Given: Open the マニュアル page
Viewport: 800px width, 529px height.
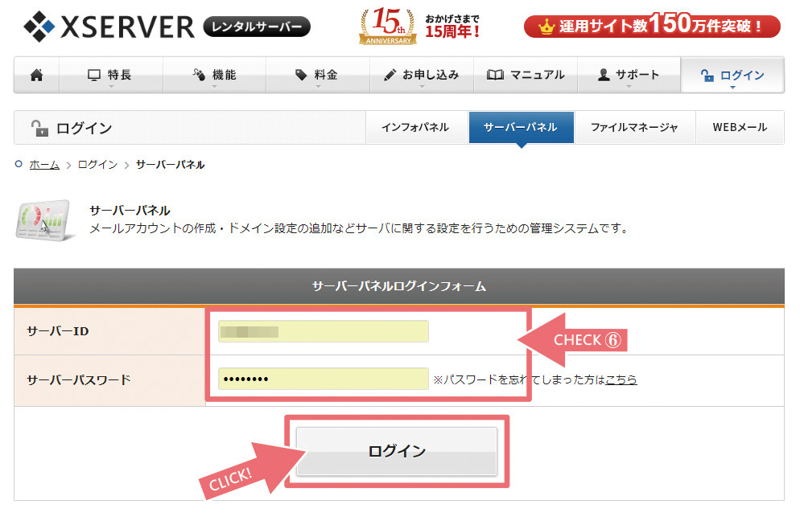Looking at the screenshot, I should pyautogui.click(x=526, y=75).
